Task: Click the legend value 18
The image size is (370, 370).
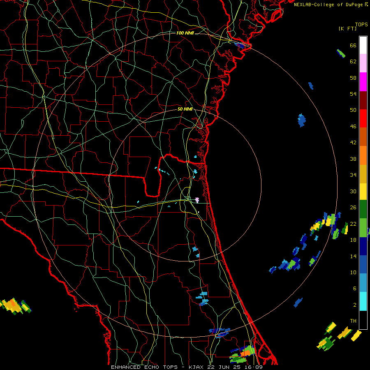Action: pyautogui.click(x=353, y=240)
